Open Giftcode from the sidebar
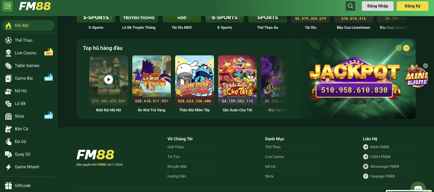The image size is (434, 192). pyautogui.click(x=23, y=186)
